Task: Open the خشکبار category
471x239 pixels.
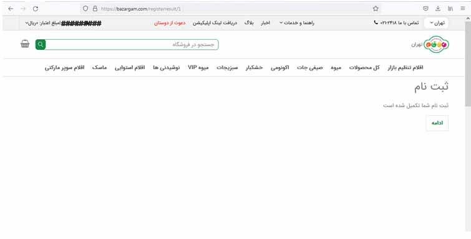Action: (x=254, y=67)
